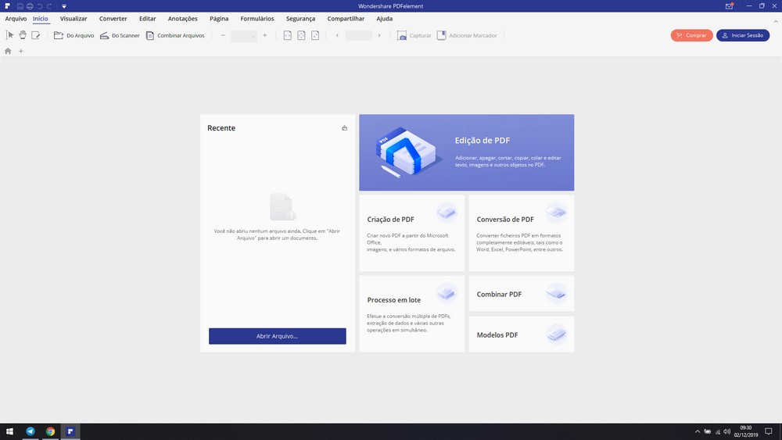Viewport: 782px width, 440px height.
Task: Collapse the ribbon with the chevron
Action: (x=776, y=21)
